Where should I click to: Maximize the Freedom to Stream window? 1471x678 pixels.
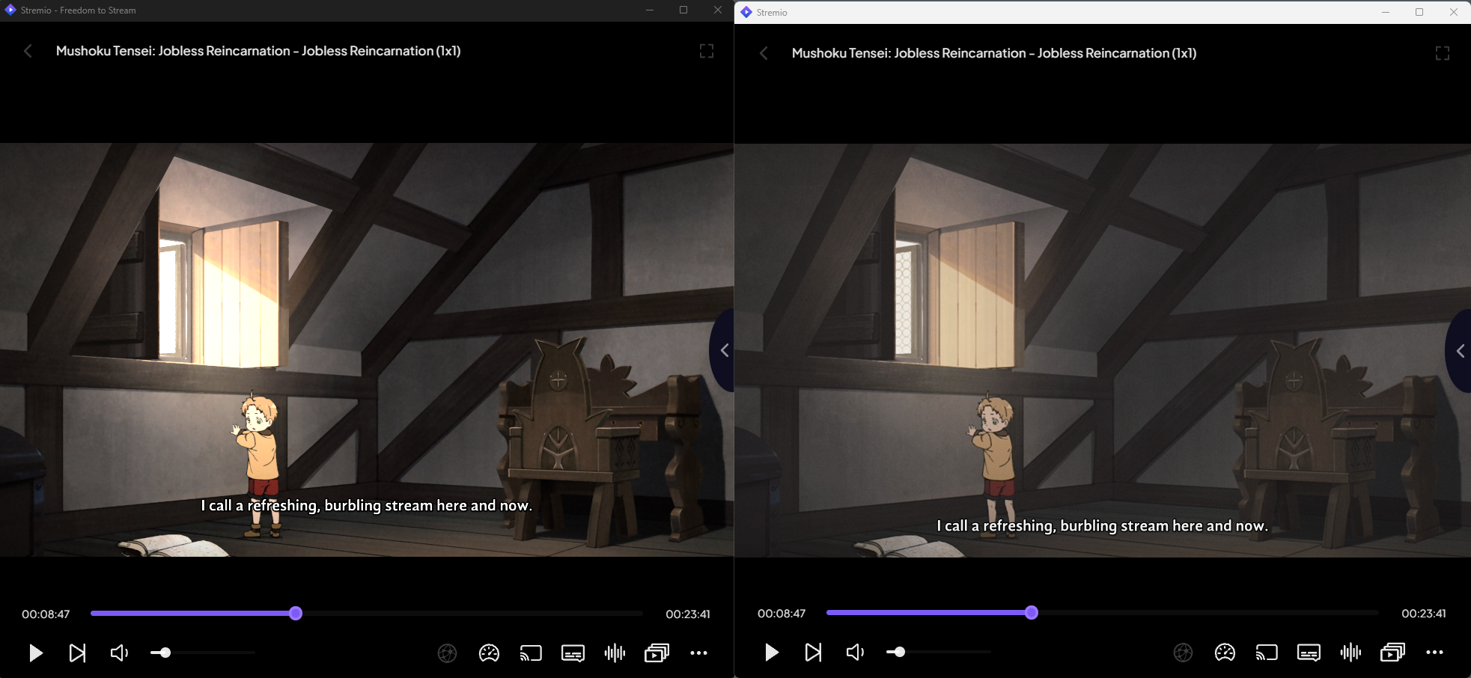[683, 10]
